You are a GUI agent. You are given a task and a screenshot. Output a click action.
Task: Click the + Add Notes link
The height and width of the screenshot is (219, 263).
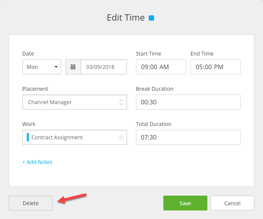tap(37, 162)
